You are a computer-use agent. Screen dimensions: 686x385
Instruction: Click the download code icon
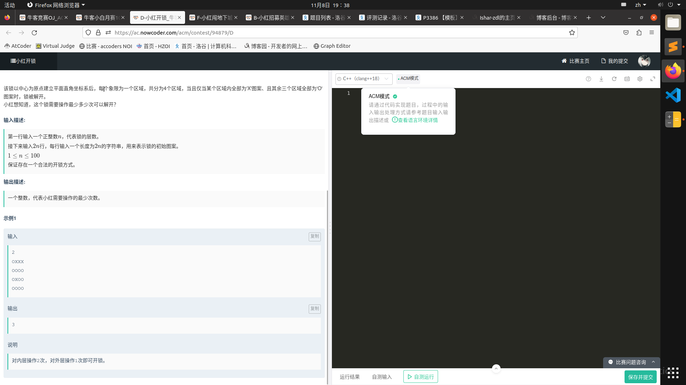[601, 79]
